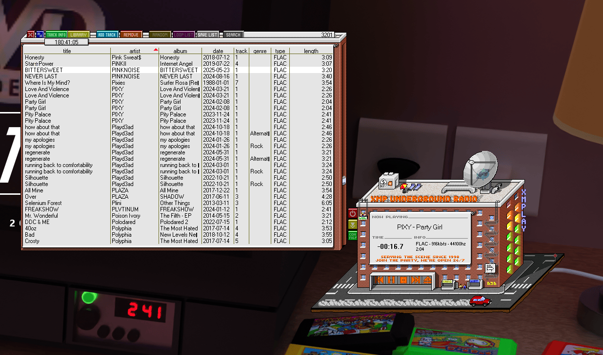
Task: Sort by the type column header
Action: point(280,51)
